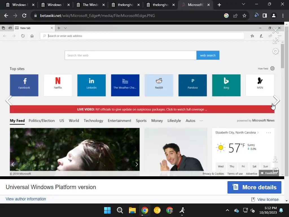289x217 pixels.
Task: Open Google icon in address bar
Action: coord(226,16)
